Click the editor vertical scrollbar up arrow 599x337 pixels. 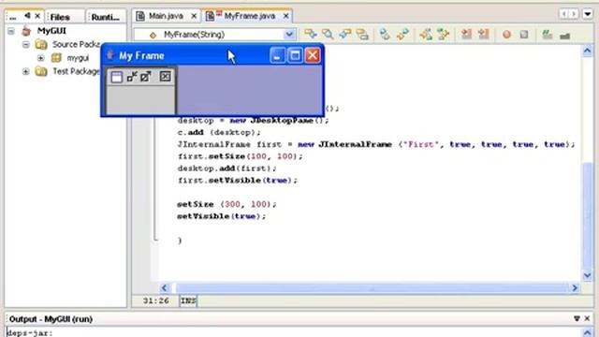click(587, 51)
